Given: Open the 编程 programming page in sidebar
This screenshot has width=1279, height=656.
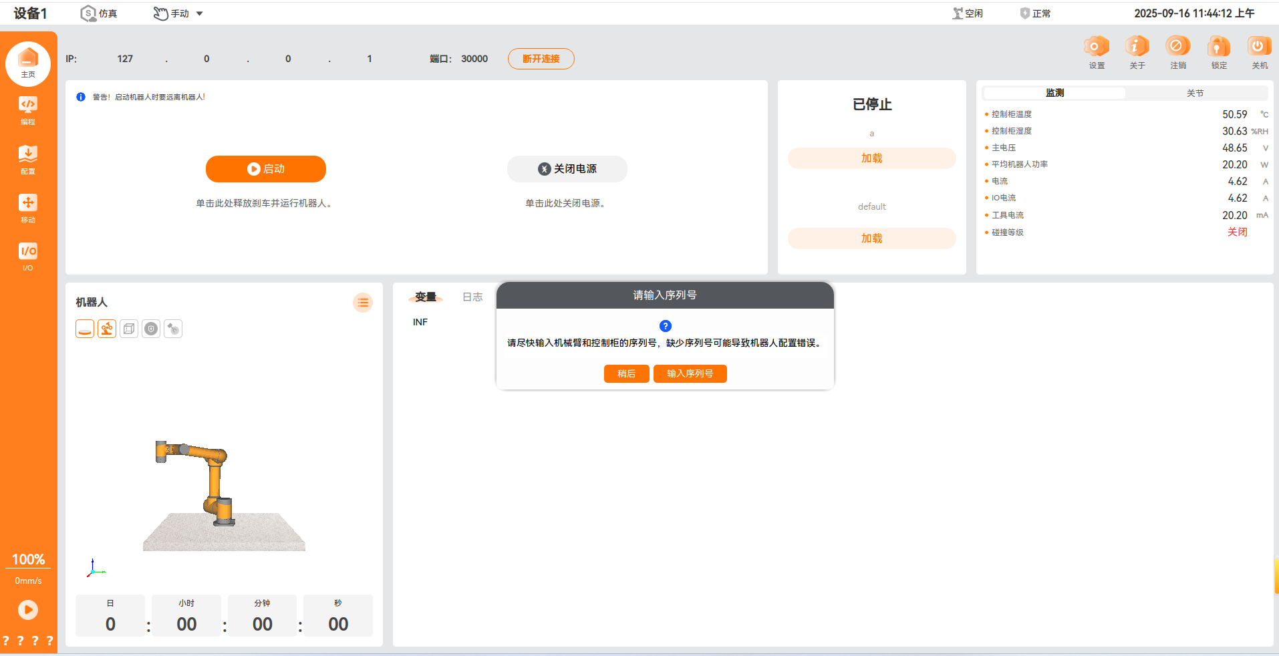Looking at the screenshot, I should click(27, 110).
